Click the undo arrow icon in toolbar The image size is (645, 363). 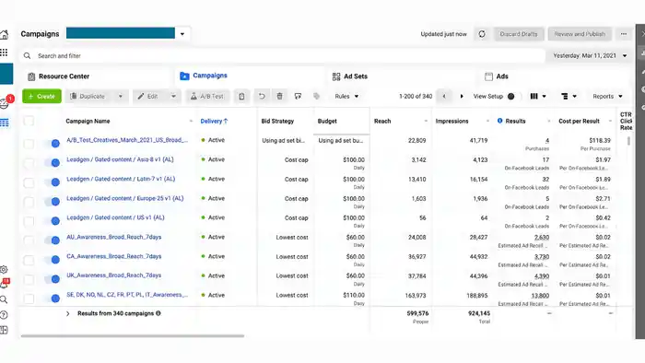coord(262,96)
